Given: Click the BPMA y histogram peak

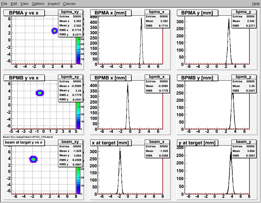Looking at the screenshot, I should tap(229, 19).
